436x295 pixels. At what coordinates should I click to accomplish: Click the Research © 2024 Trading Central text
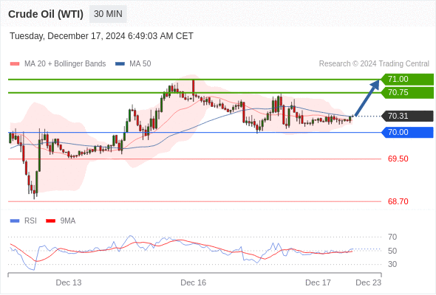coord(374,64)
